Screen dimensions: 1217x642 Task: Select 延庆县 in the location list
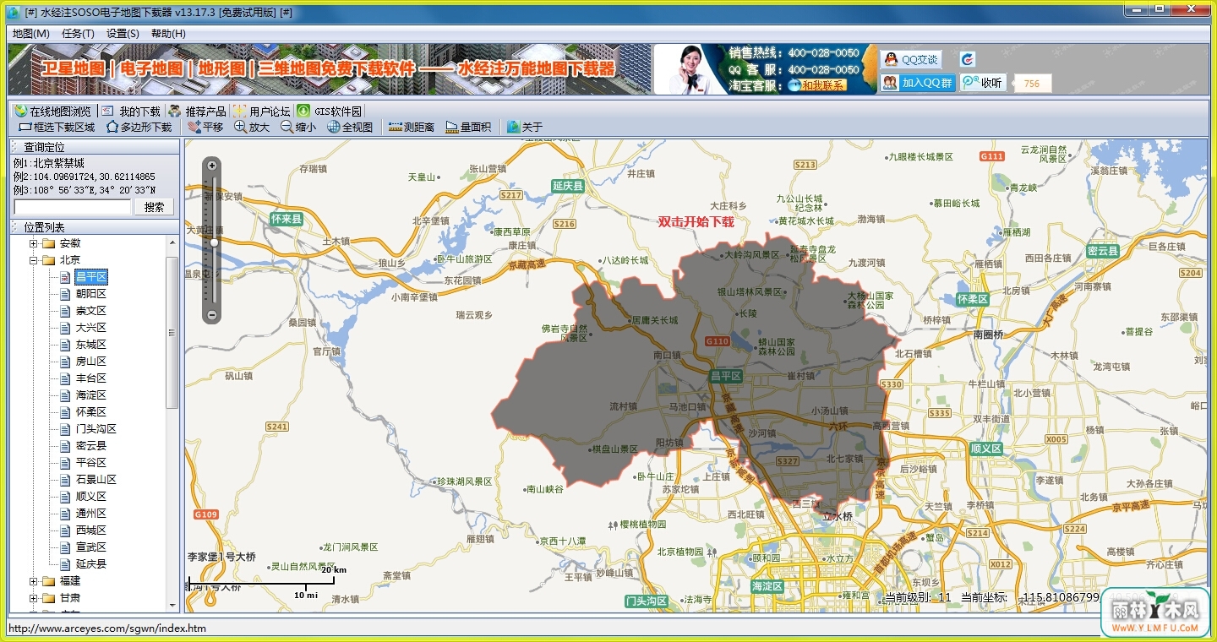coord(91,564)
